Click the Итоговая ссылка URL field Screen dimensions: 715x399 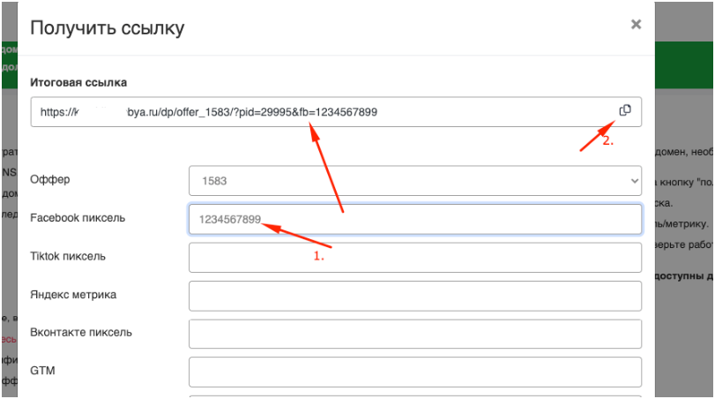coord(336,112)
